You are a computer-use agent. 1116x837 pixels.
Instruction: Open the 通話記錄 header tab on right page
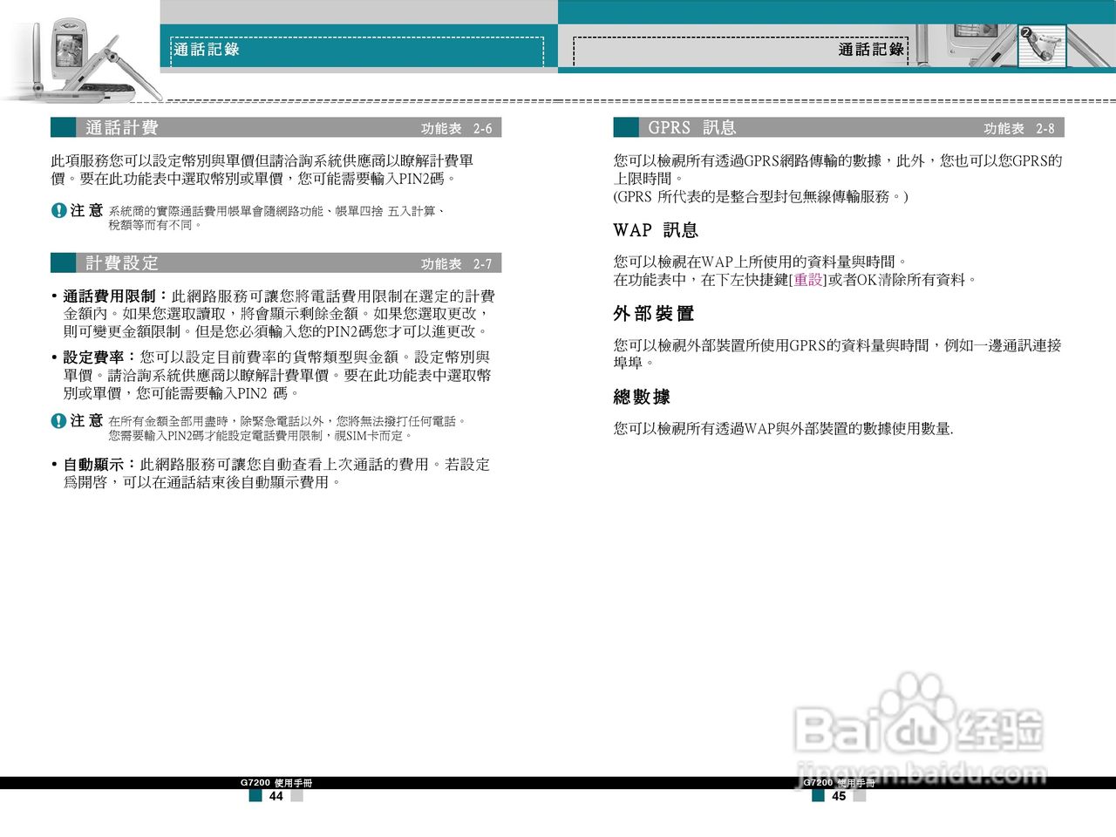tap(870, 50)
